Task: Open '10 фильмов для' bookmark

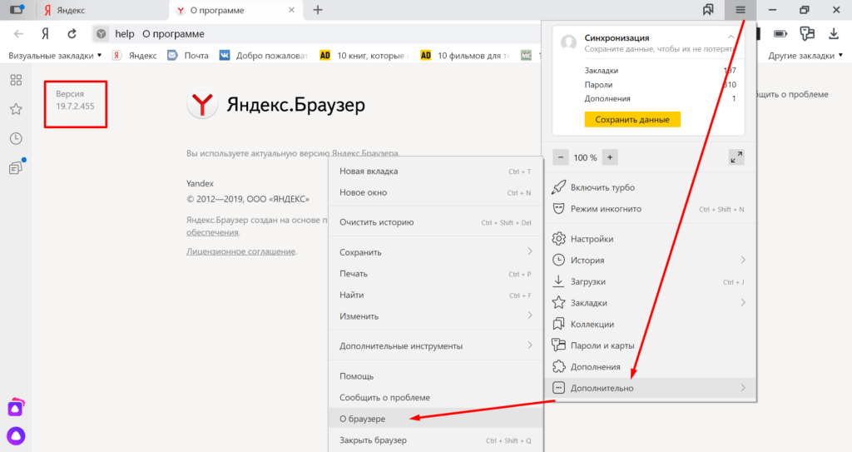Action: pos(465,56)
